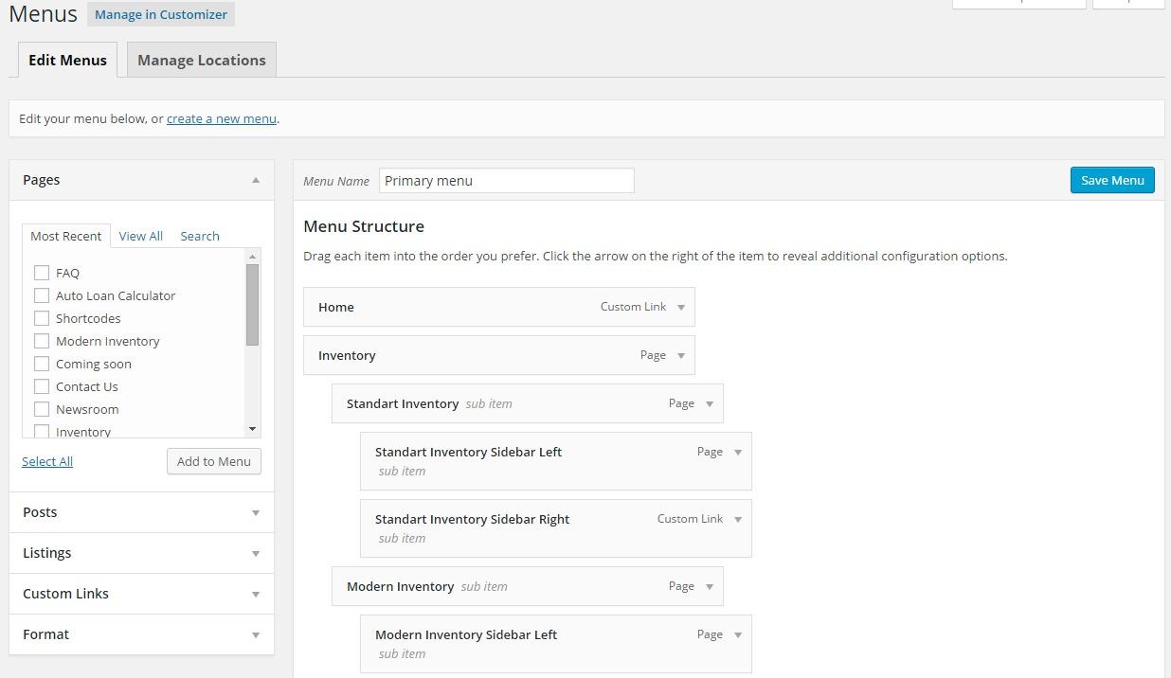Tick the Auto Loan Calculator checkbox
The image size is (1171, 678).
pyautogui.click(x=42, y=295)
